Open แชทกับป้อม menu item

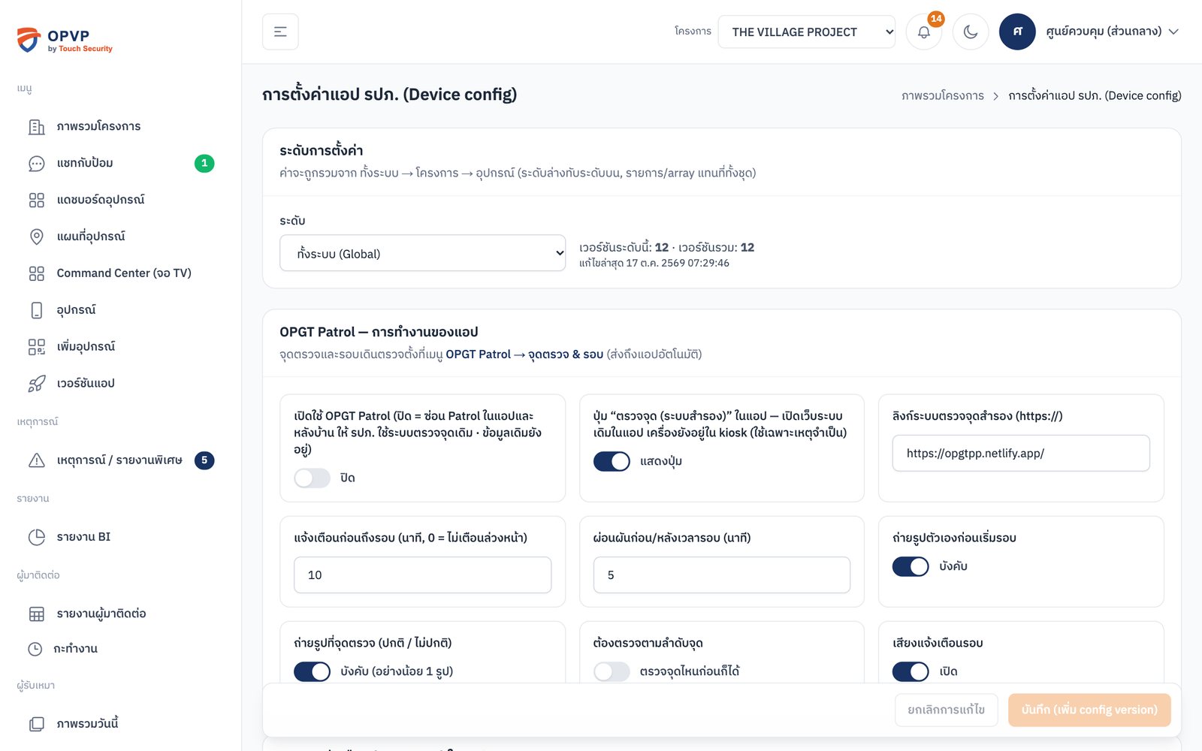click(x=120, y=163)
